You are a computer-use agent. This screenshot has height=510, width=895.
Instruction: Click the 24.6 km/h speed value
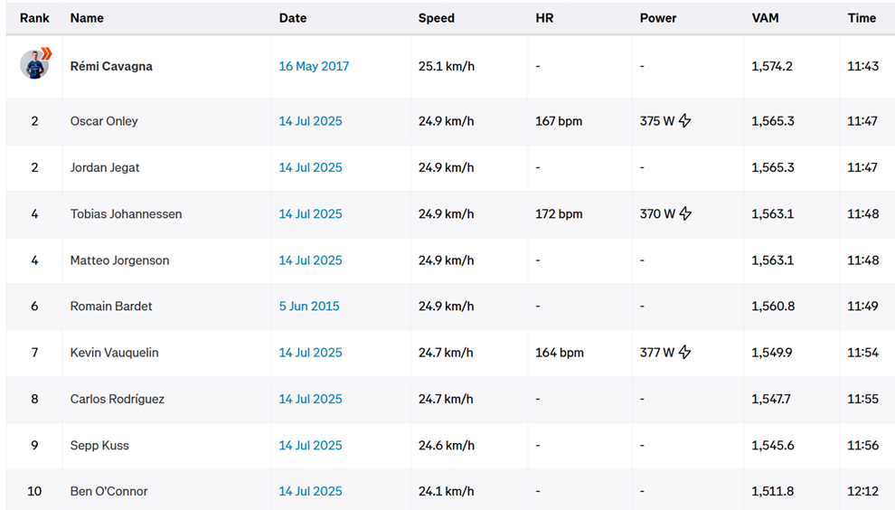447,445
